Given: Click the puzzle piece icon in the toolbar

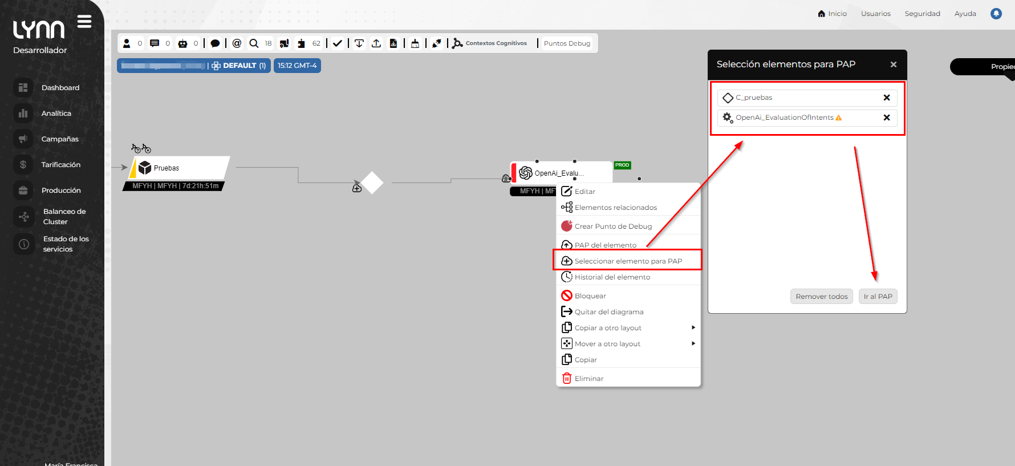Looking at the screenshot, I should [301, 43].
